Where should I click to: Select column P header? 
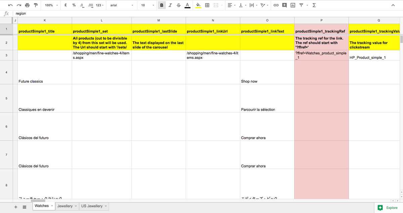coord(321,20)
